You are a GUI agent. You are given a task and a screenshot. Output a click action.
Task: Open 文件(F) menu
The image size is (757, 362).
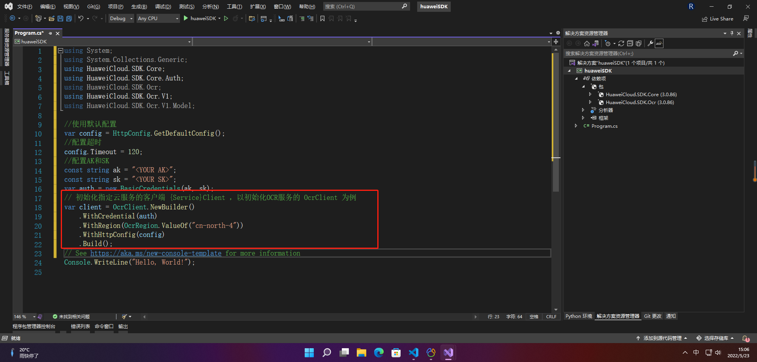pos(24,6)
